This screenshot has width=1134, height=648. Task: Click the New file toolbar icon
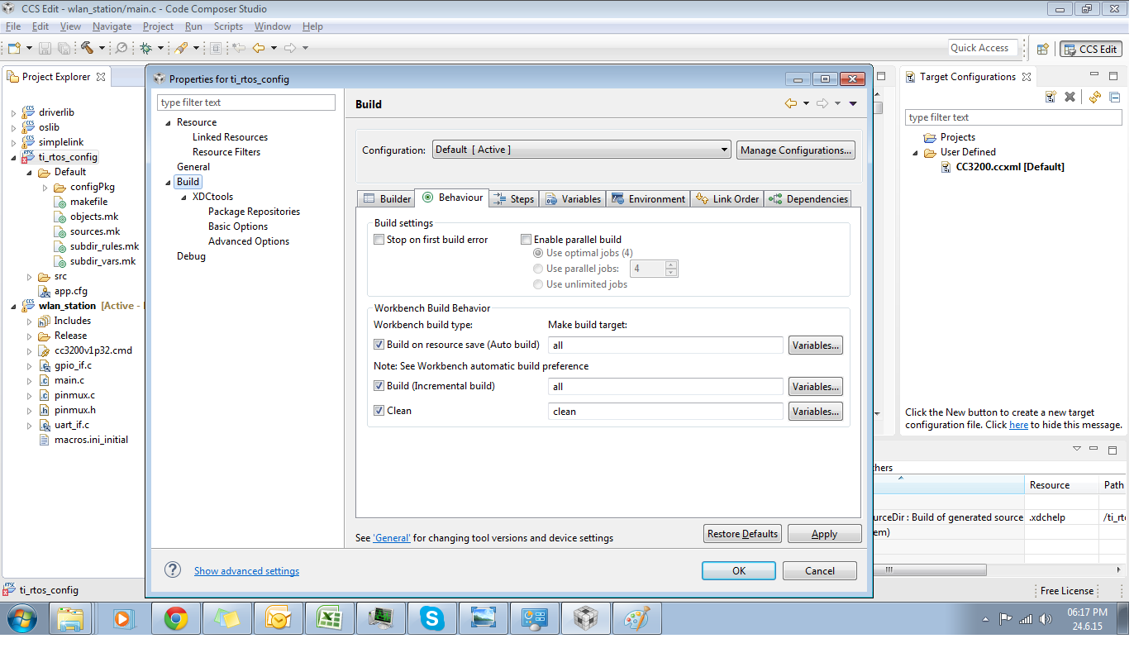pyautogui.click(x=14, y=49)
